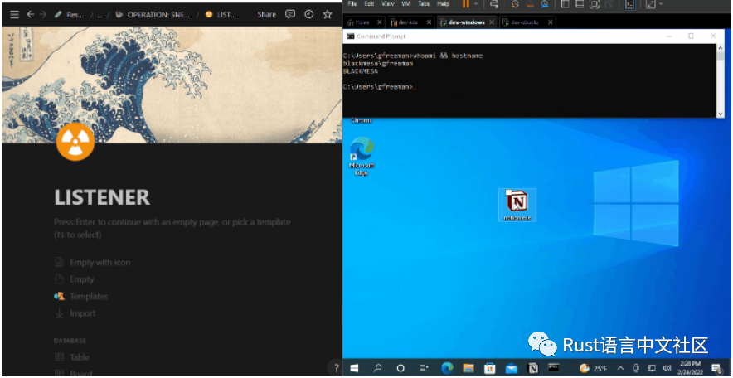Click the Unity mode toolbar icon
This screenshot has height=378, width=733.
click(609, 4)
